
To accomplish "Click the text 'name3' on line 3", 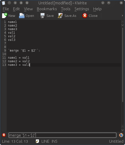I will pyautogui.click(x=13, y=29).
